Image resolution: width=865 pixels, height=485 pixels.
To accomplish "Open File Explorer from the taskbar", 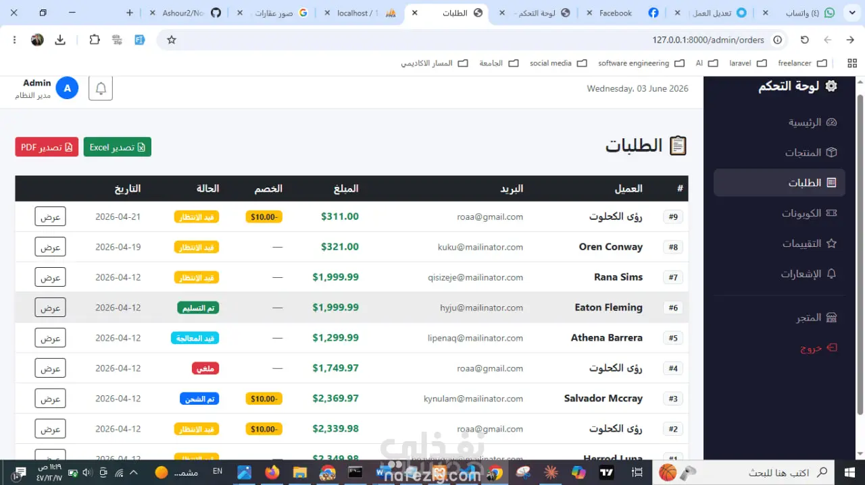I will point(300,472).
